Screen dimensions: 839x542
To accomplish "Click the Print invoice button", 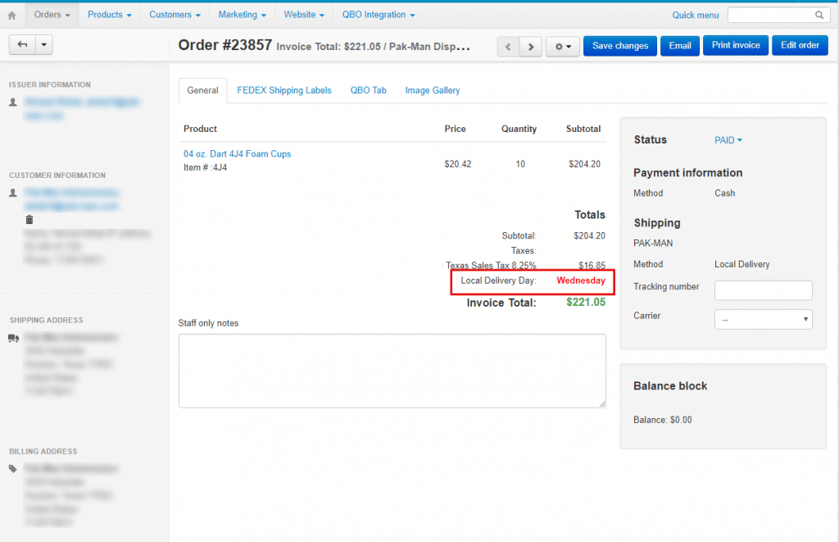I will 736,45.
